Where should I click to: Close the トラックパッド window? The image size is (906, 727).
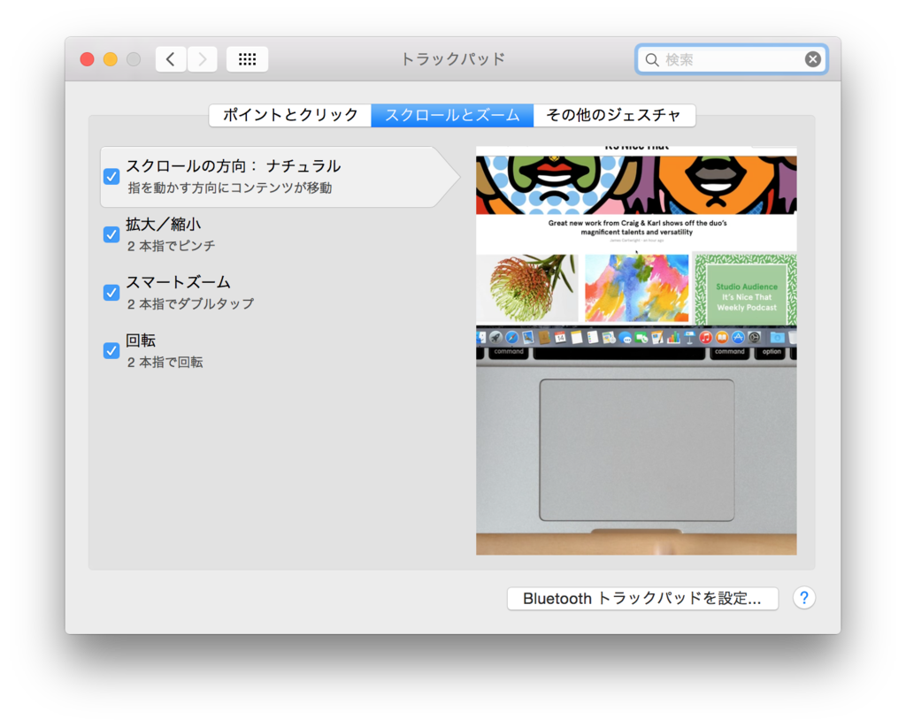pos(88,59)
